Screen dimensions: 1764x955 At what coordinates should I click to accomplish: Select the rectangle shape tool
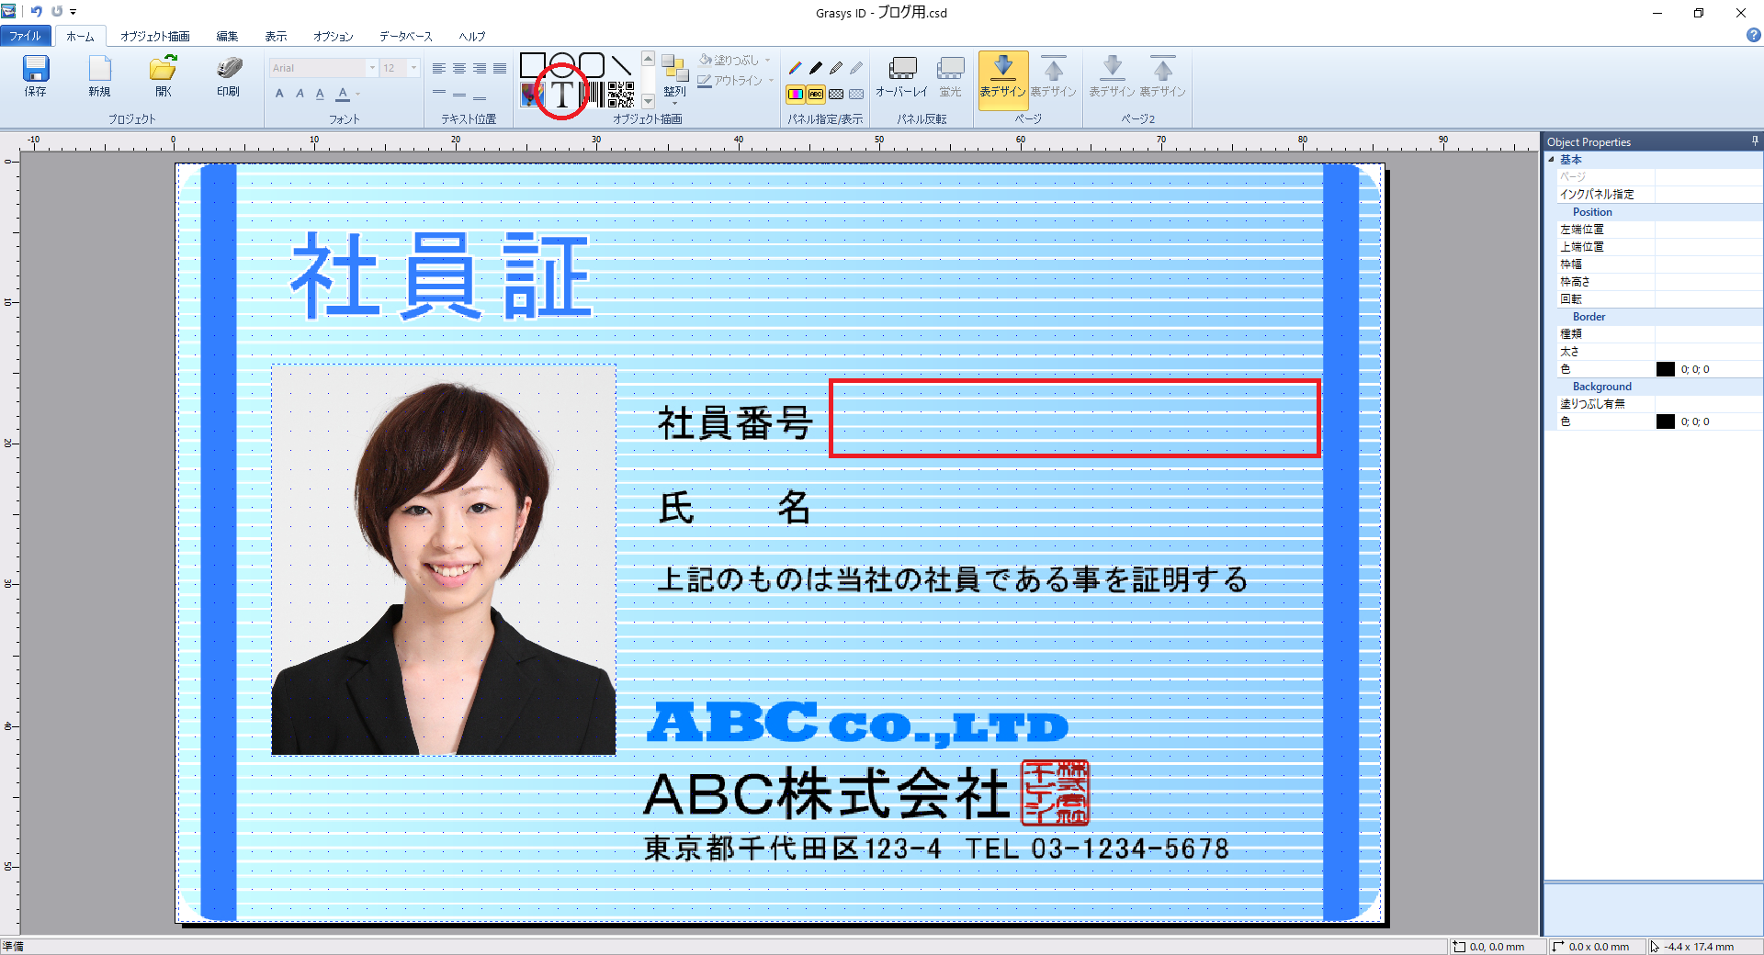[x=532, y=65]
